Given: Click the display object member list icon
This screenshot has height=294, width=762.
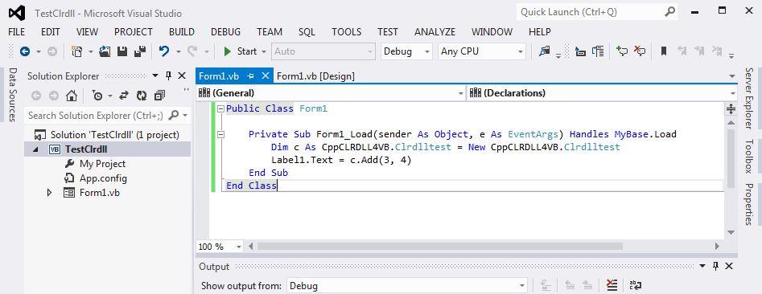Looking at the screenshot, I should (580, 51).
